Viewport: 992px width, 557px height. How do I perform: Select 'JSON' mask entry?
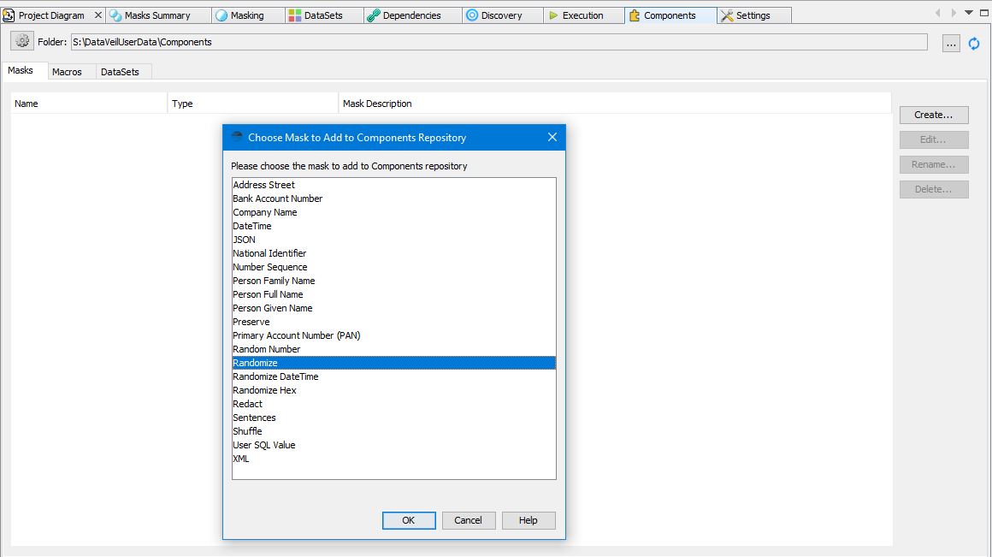394,240
